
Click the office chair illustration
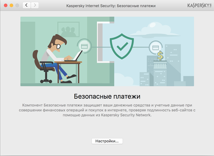[43, 67]
